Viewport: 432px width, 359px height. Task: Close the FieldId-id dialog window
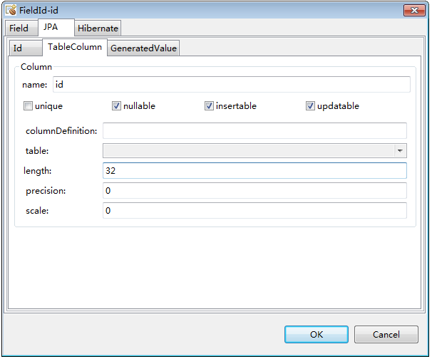click(x=414, y=11)
